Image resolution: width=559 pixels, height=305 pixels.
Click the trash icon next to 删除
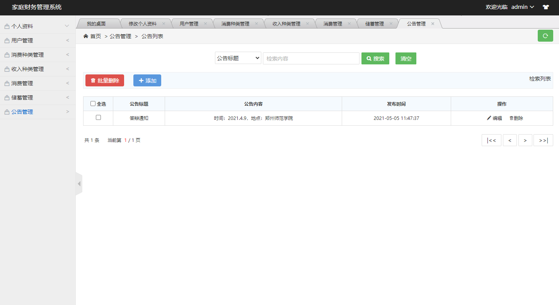click(511, 118)
